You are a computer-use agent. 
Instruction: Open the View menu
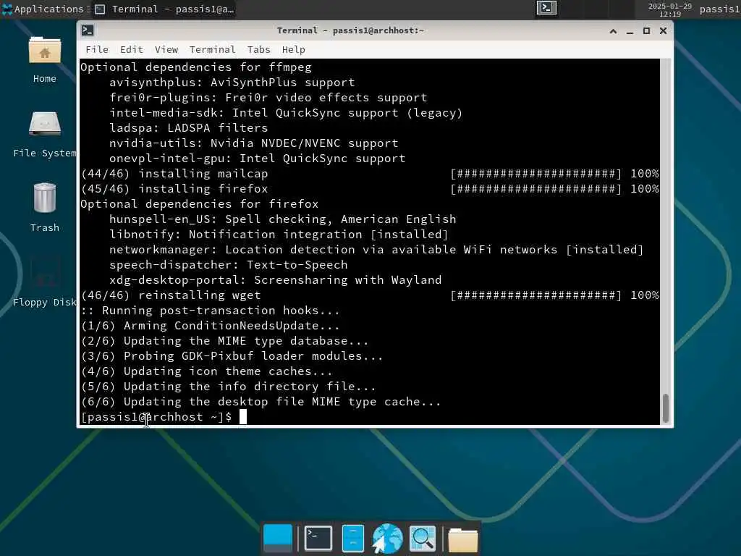tap(166, 50)
